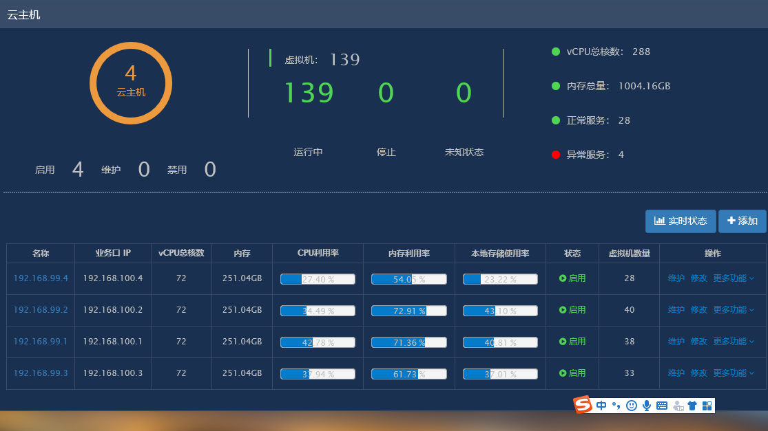
Task: Click the 内存总量 1004.16GB value
Action: point(644,86)
